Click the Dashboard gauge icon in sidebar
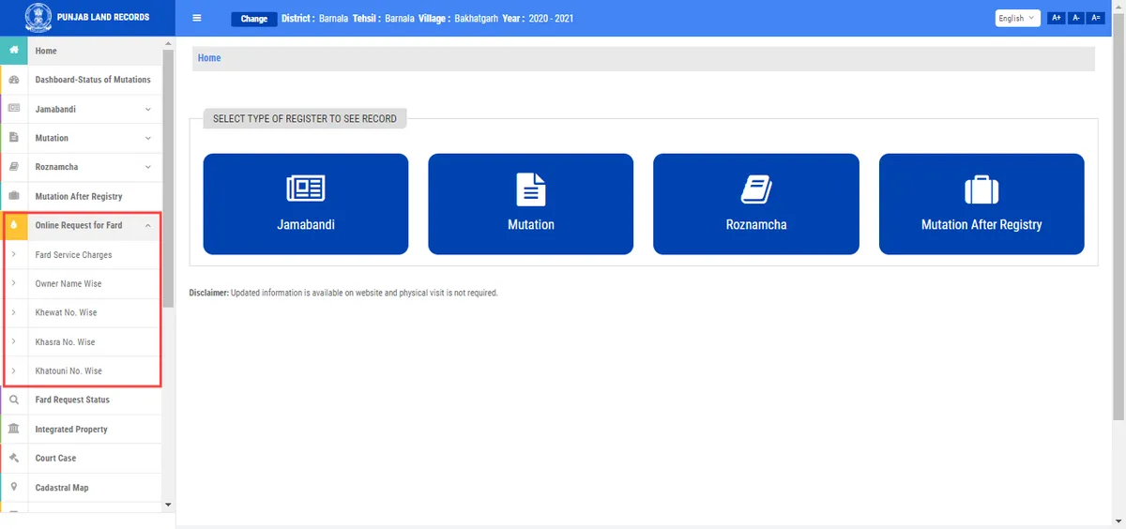The image size is (1126, 529). point(13,80)
